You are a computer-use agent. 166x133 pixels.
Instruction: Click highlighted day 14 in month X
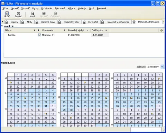click(x=71, y=118)
